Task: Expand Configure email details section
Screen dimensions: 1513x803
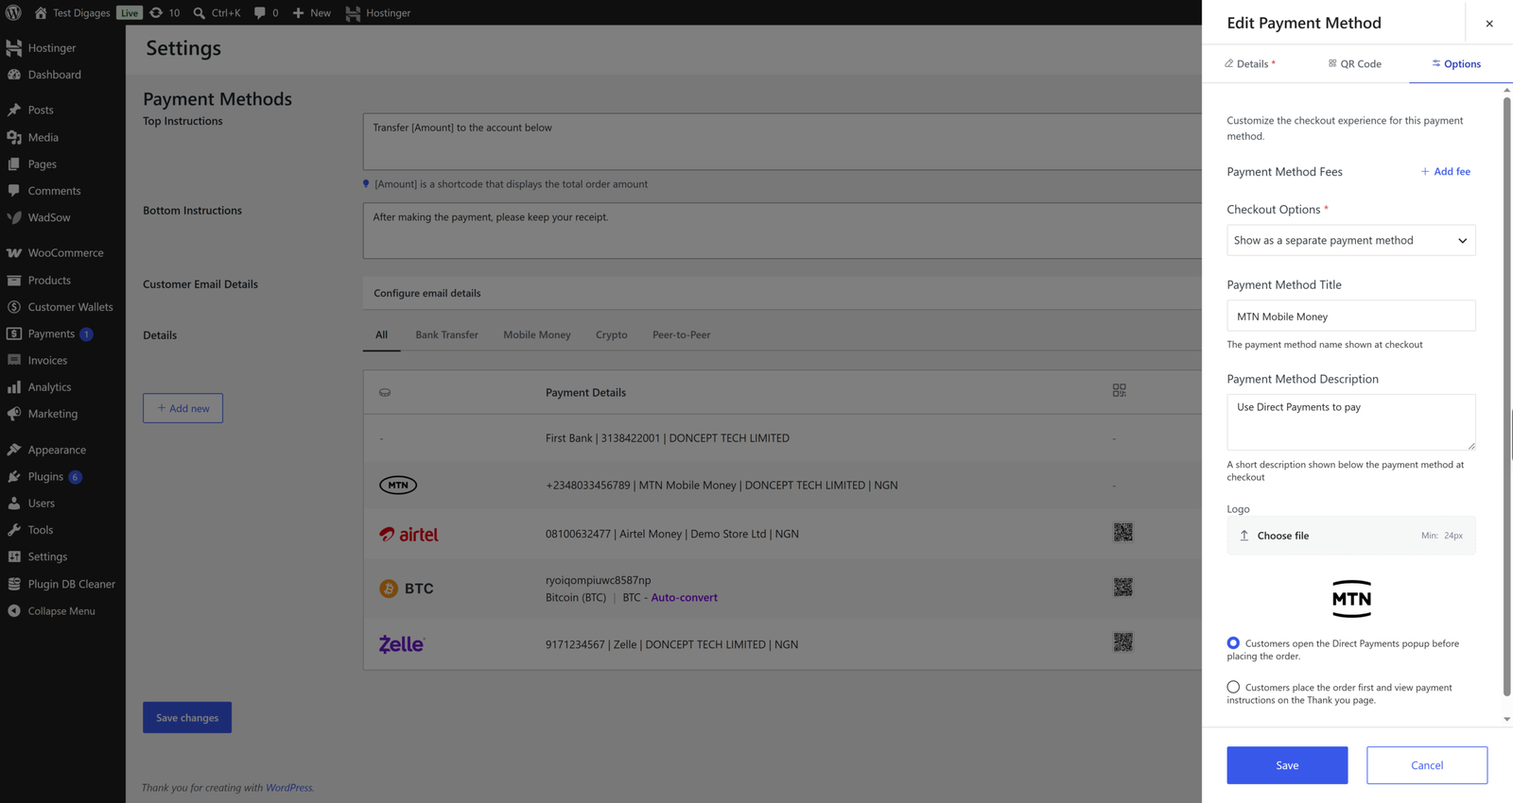Action: 782,293
